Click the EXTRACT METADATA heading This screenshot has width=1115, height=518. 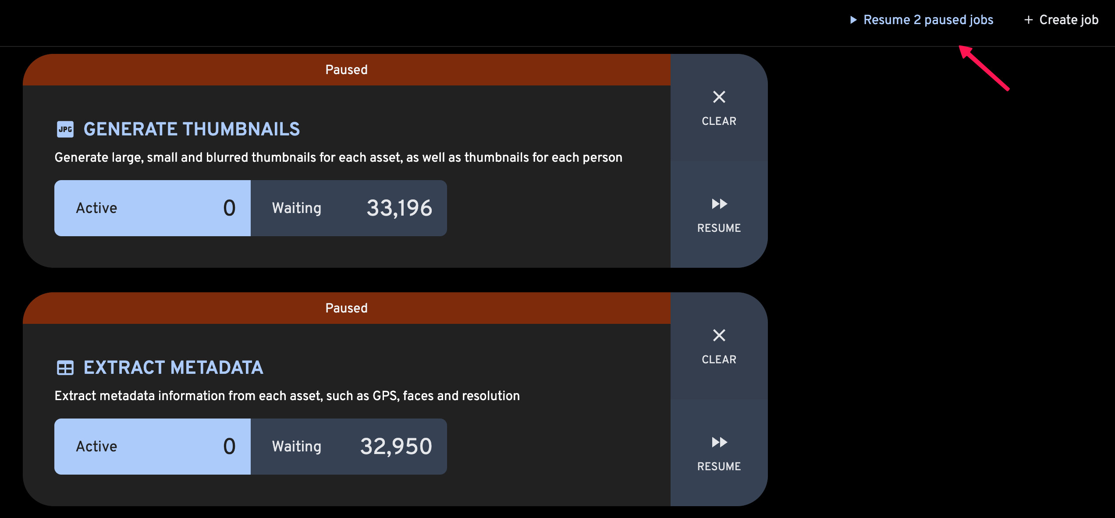(173, 368)
